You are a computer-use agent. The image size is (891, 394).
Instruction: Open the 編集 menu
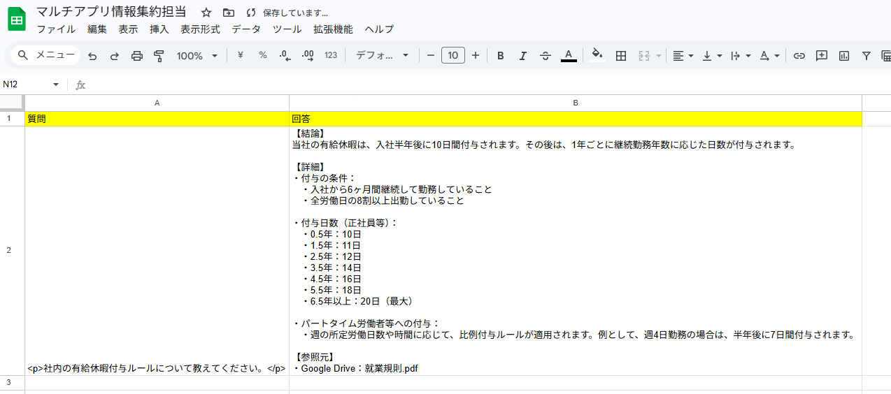coord(97,29)
